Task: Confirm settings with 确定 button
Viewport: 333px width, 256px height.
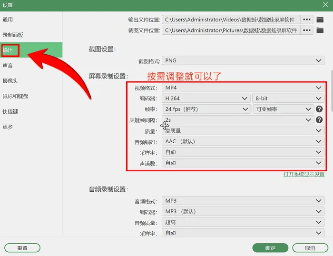Action: (x=270, y=248)
